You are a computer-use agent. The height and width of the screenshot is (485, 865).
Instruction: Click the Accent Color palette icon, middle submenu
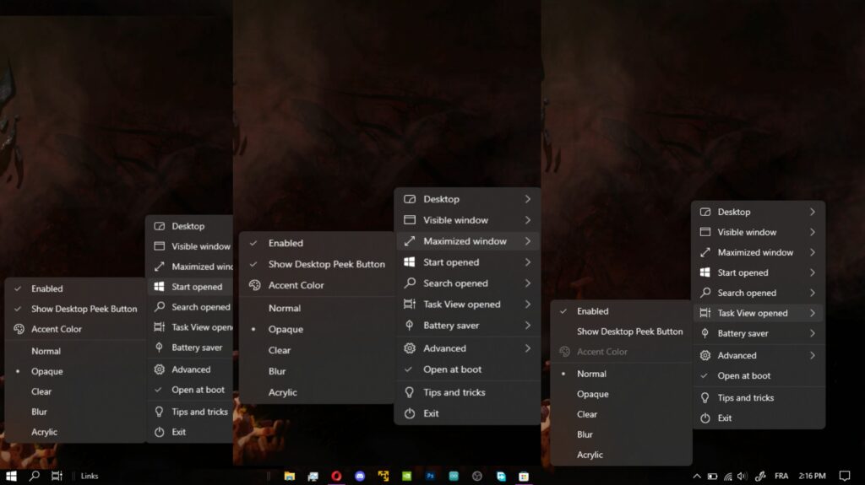click(x=254, y=285)
